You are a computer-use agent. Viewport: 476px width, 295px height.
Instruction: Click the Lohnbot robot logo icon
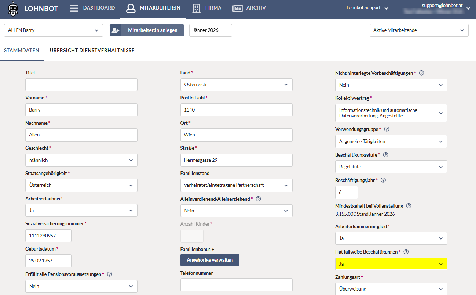[x=13, y=8]
